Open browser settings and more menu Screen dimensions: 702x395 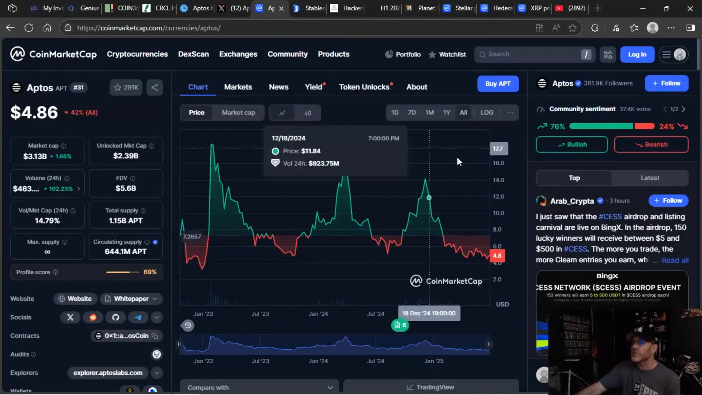671,28
